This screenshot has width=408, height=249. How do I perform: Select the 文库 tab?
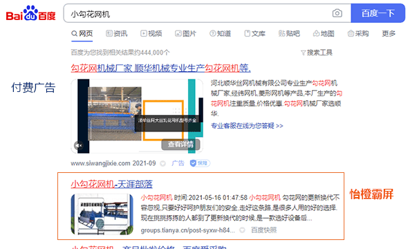coord(254,34)
